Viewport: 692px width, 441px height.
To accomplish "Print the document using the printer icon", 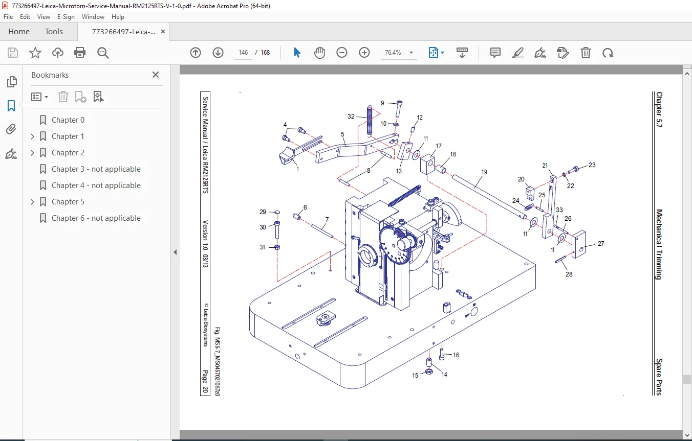I will [x=80, y=53].
